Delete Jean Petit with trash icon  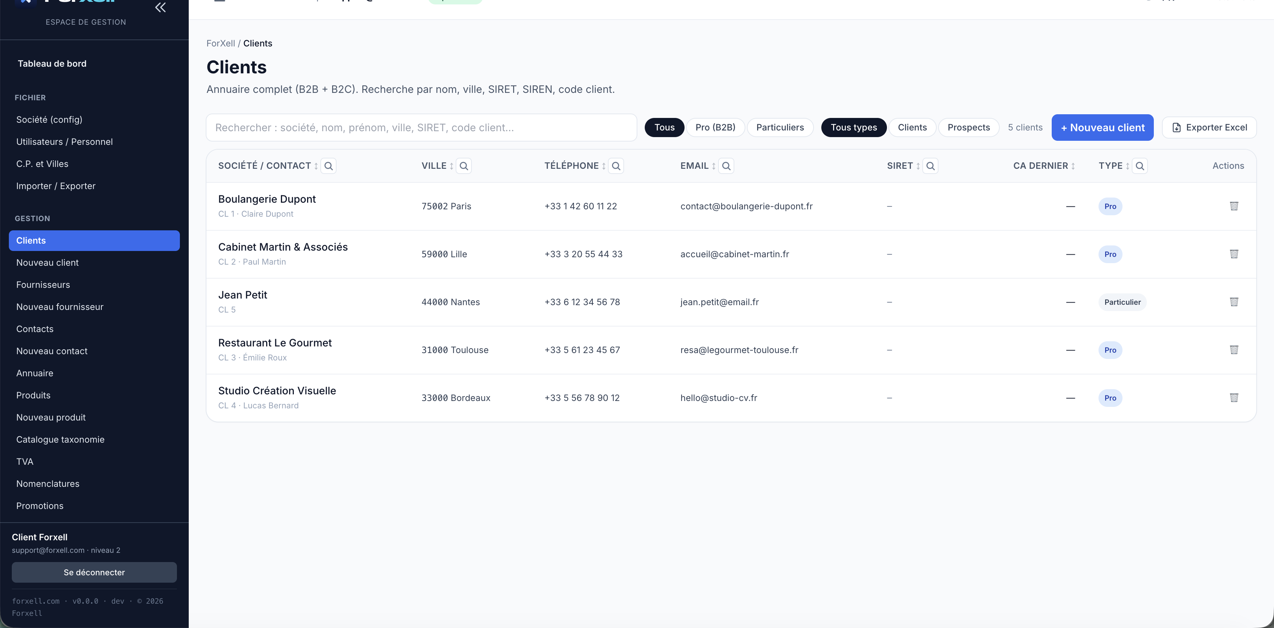(1234, 302)
